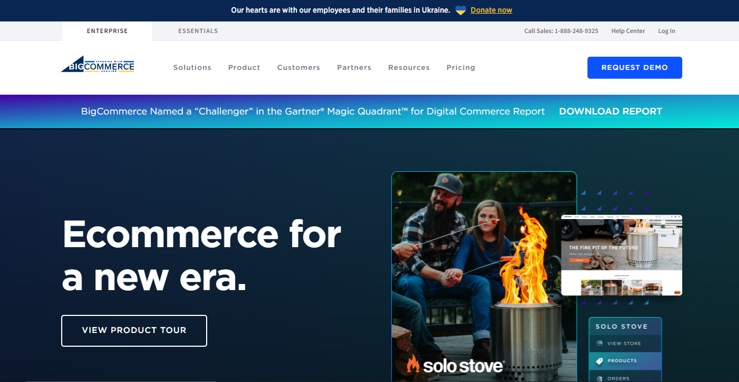739x382 pixels.
Task: Click the Download Report link
Action: point(611,111)
